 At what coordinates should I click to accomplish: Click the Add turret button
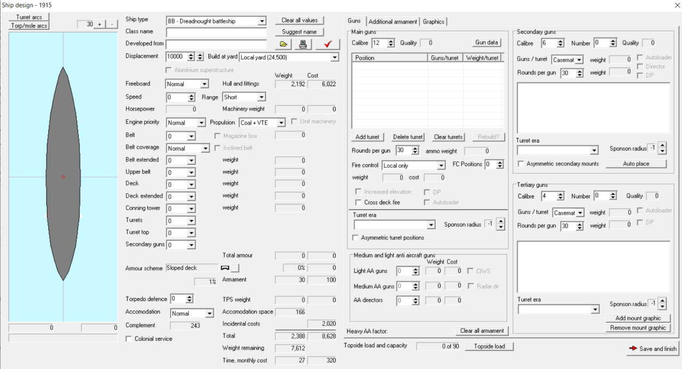point(367,137)
